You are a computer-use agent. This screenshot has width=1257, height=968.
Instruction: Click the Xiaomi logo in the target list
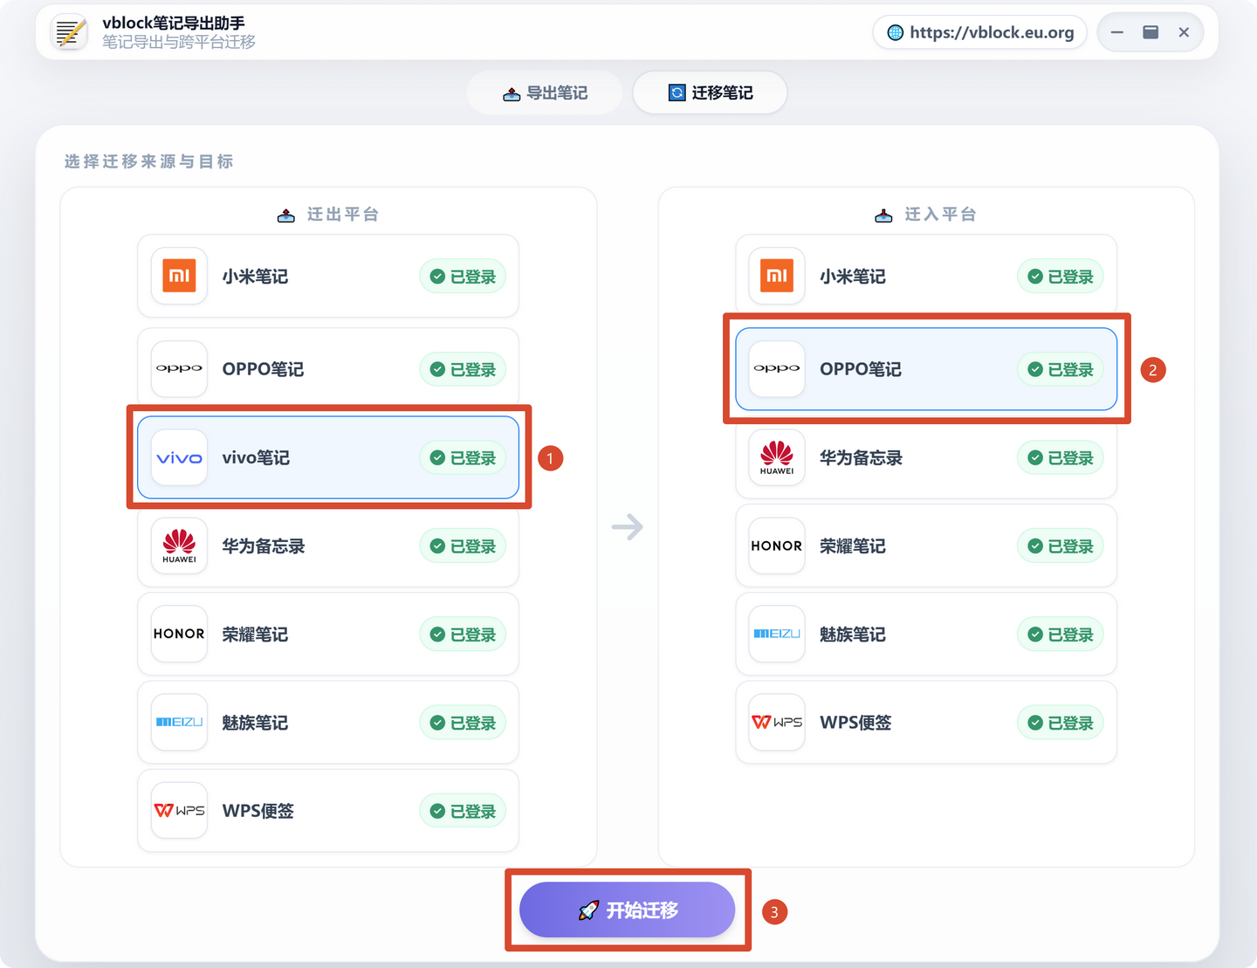(x=777, y=276)
